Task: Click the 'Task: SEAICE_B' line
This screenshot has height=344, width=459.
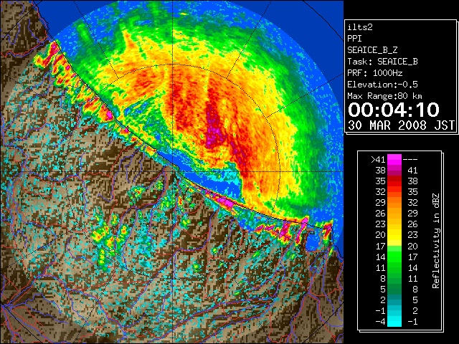Action: [x=382, y=62]
